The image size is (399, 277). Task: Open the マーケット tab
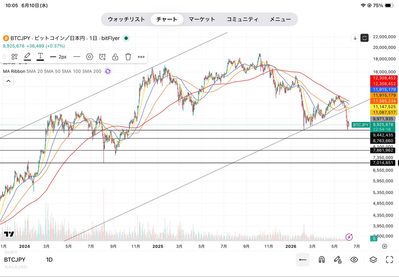click(202, 19)
